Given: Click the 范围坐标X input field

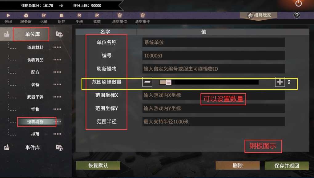Looking at the screenshot, I should click(x=213, y=95).
